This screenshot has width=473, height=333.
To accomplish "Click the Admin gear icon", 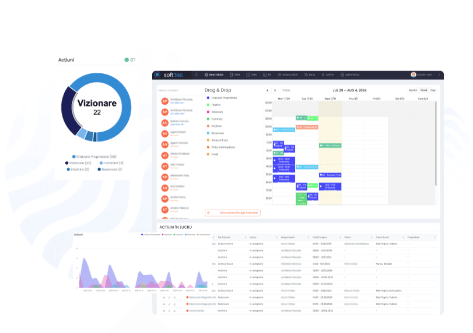I will click(x=323, y=75).
